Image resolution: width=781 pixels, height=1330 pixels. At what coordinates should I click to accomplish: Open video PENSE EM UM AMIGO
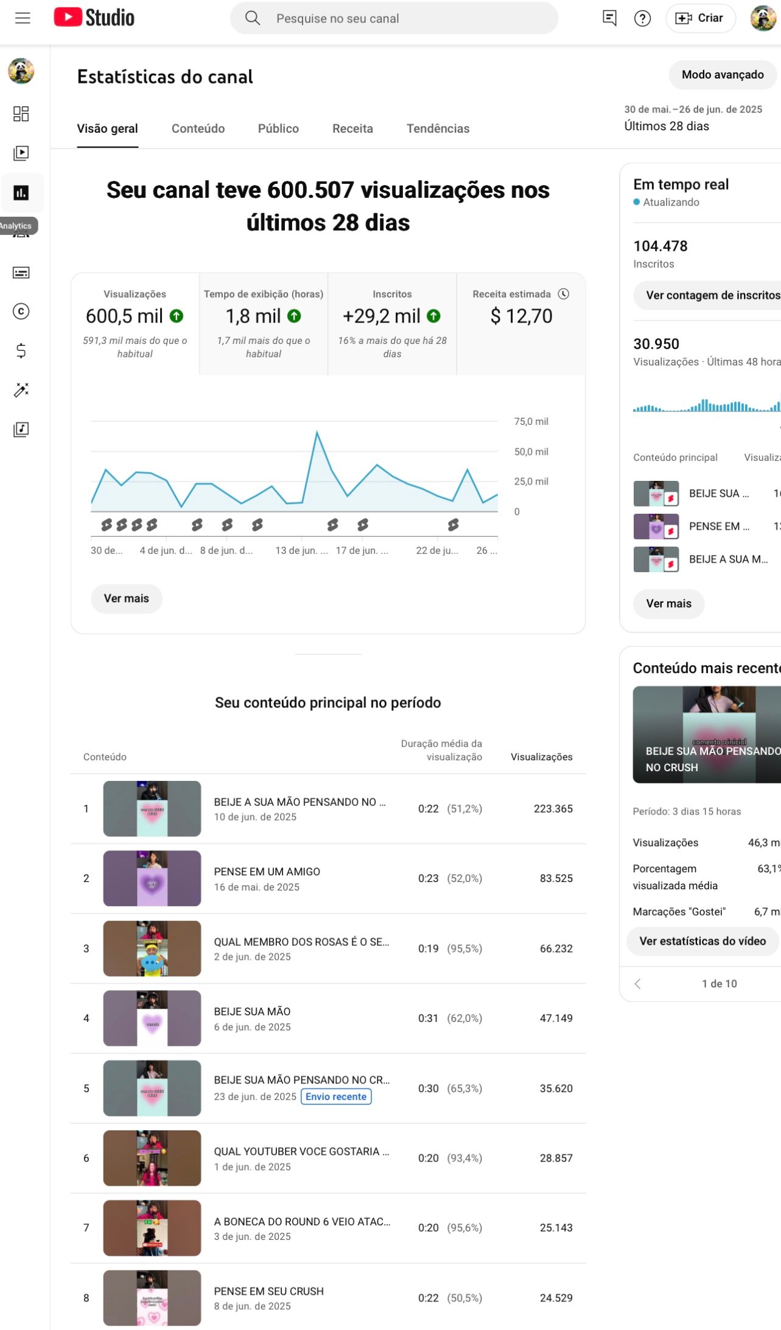[267, 872]
